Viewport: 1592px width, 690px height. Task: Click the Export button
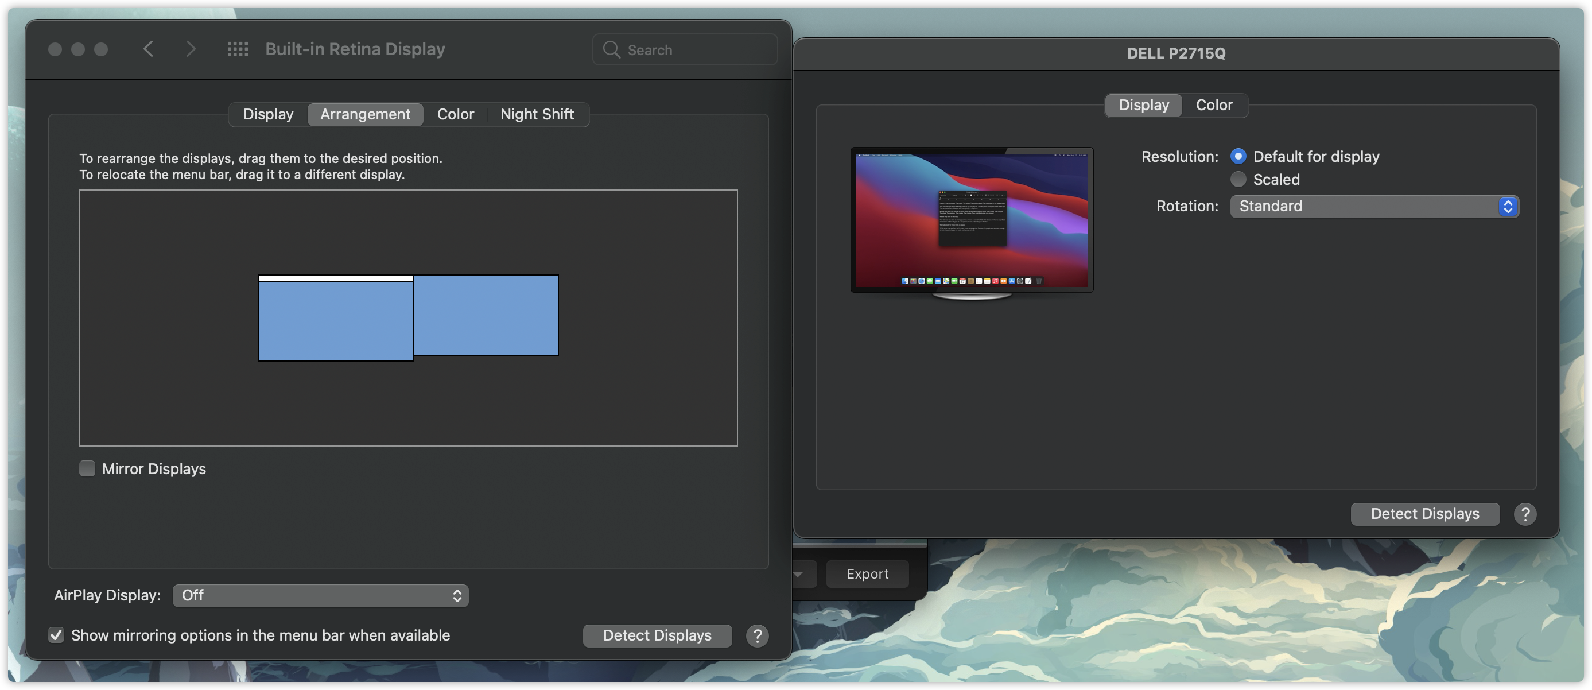point(867,574)
